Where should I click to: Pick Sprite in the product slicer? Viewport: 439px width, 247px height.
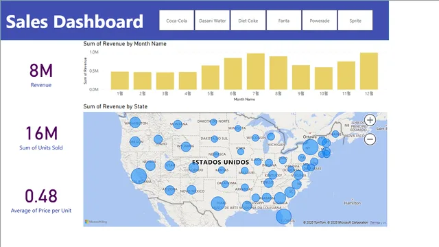pos(355,21)
